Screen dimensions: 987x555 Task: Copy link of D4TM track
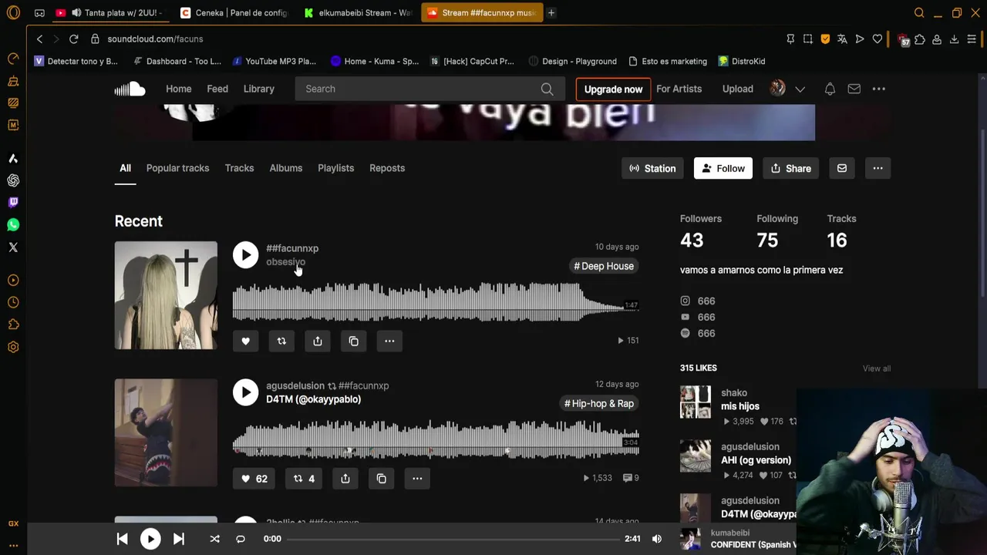[381, 479]
